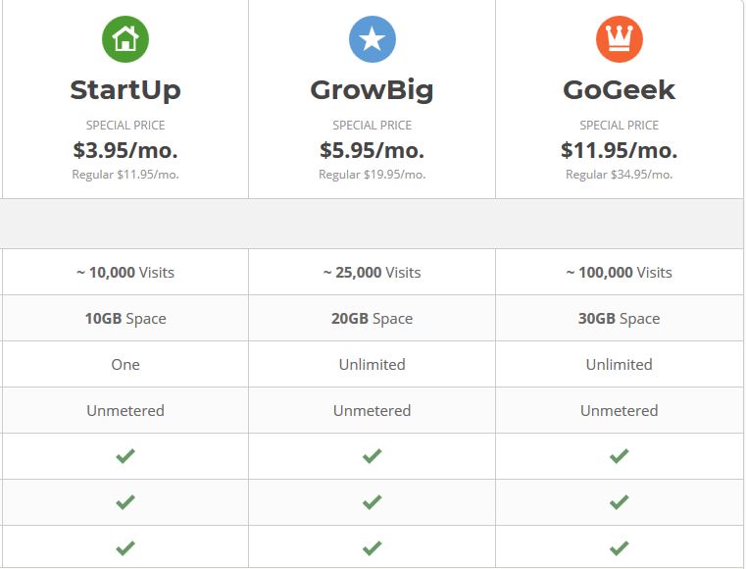Click the ~ 100,000 Visits cell
Screen dimensions: 746x569
point(619,273)
